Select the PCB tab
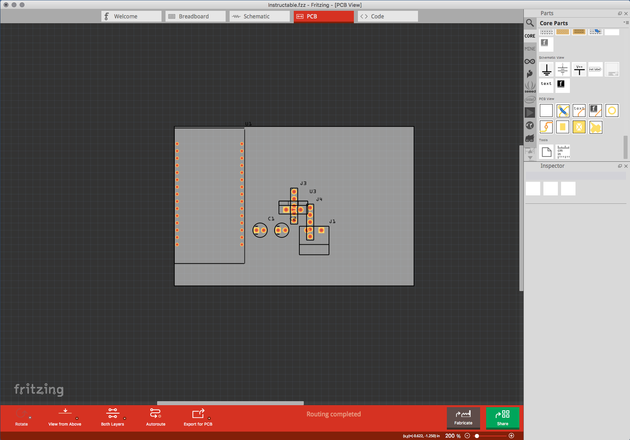The image size is (630, 440). (x=324, y=16)
